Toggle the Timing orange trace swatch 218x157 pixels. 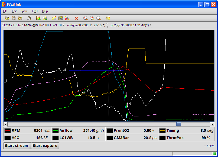click(162, 130)
